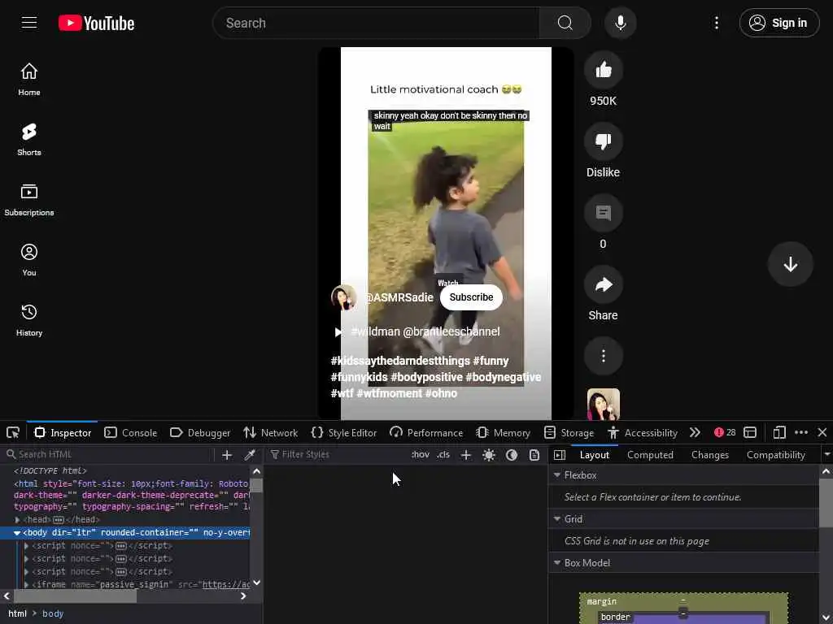Open the sidebar tabs overflow dropdown
The image size is (833, 624).
coord(826,455)
